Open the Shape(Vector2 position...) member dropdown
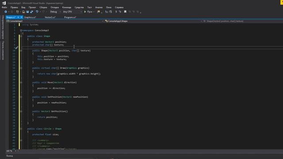 point(243,21)
